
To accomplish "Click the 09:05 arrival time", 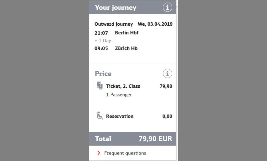I will 101,48.
